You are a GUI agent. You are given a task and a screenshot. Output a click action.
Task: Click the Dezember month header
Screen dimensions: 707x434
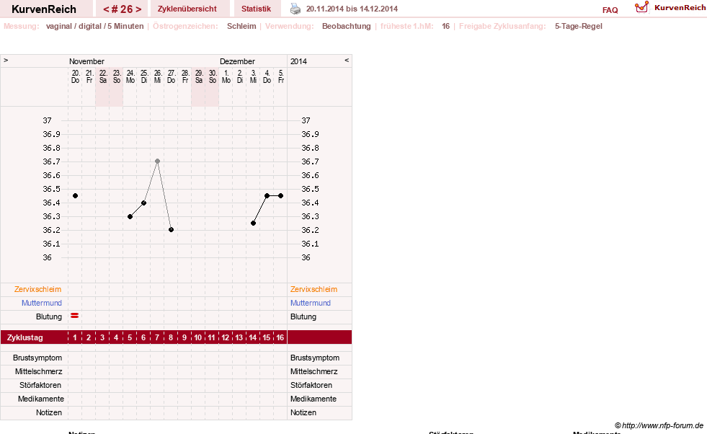point(237,61)
